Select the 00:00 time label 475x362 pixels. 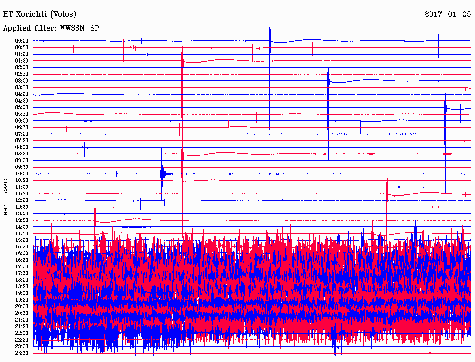pos(22,41)
